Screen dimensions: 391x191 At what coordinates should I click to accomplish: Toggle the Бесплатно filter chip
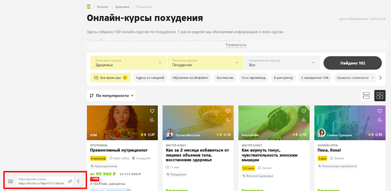(225, 78)
